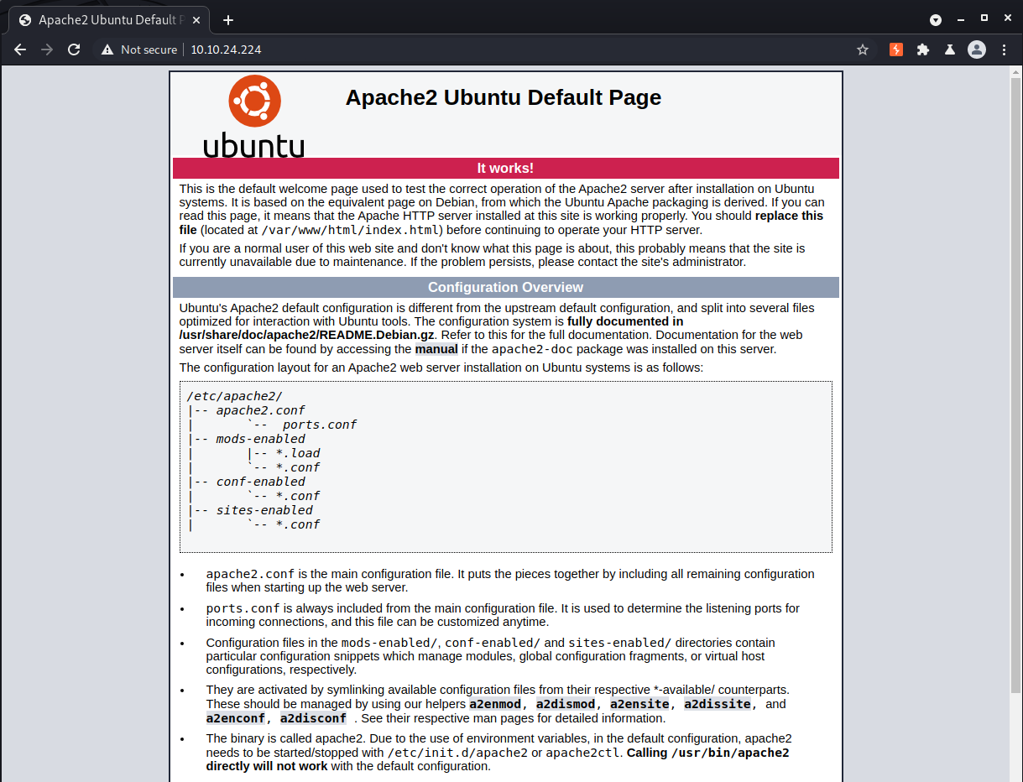This screenshot has width=1023, height=782.
Task: Click the a2disconf helper text
Action: (313, 718)
